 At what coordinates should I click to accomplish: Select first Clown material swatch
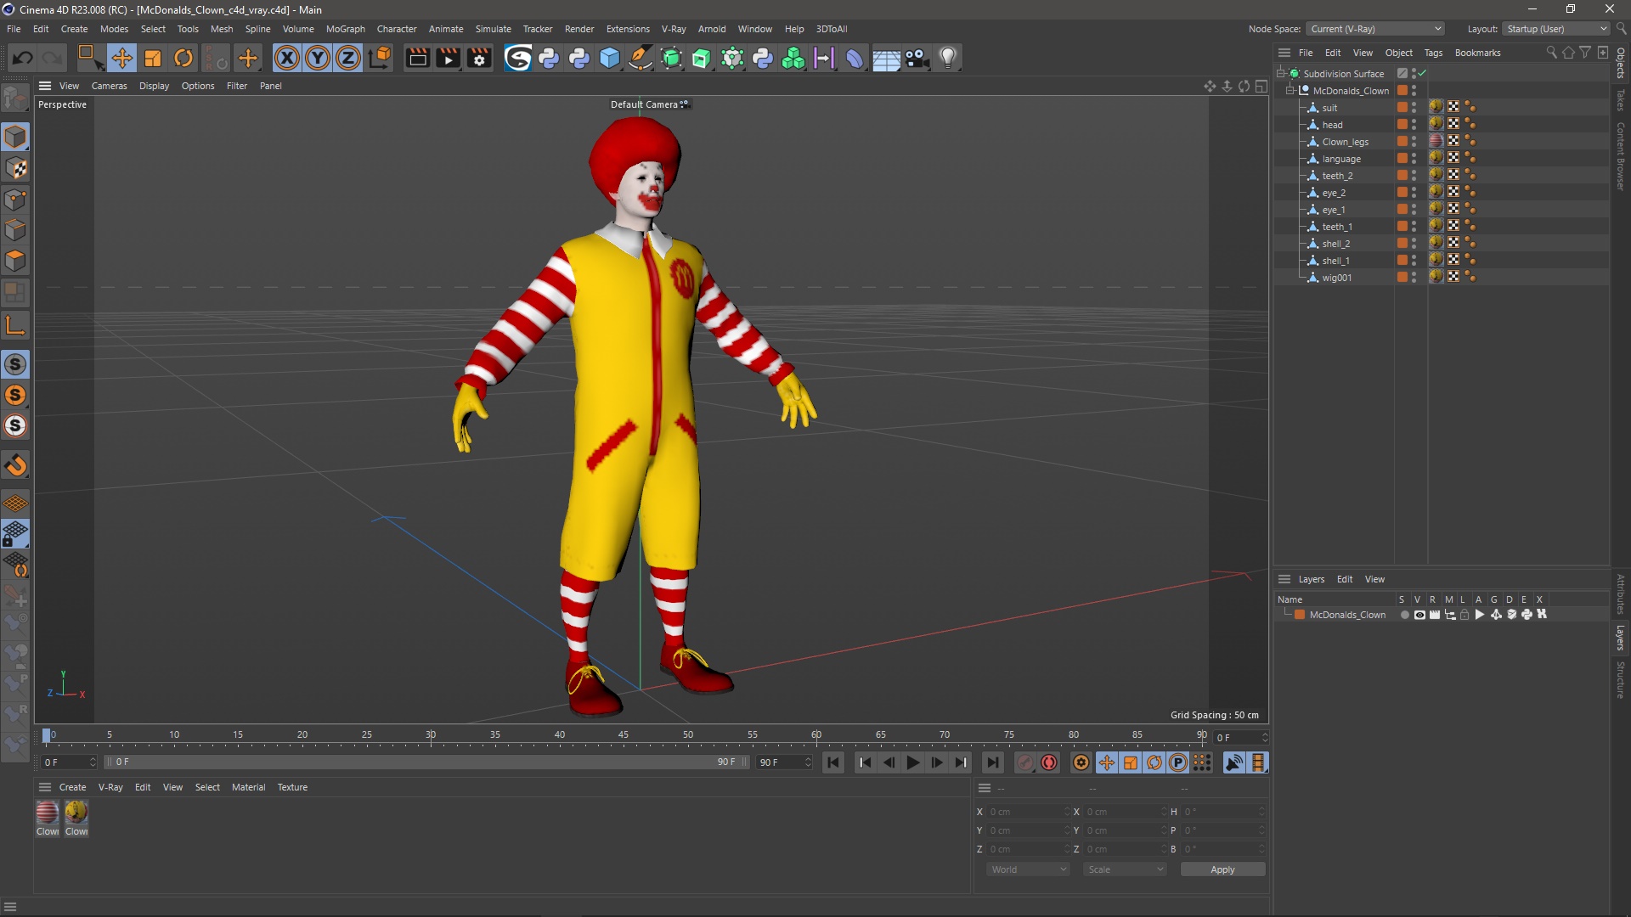tap(48, 813)
